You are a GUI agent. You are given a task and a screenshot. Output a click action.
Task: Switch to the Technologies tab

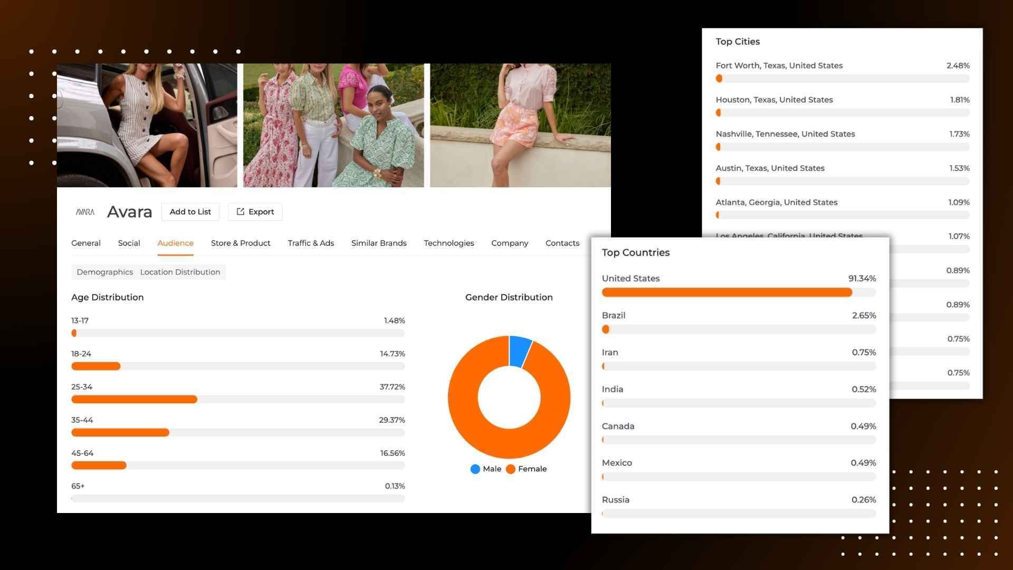click(x=449, y=243)
